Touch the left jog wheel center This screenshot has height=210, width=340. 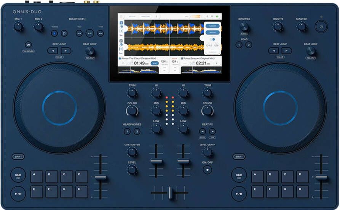[x=59, y=108]
